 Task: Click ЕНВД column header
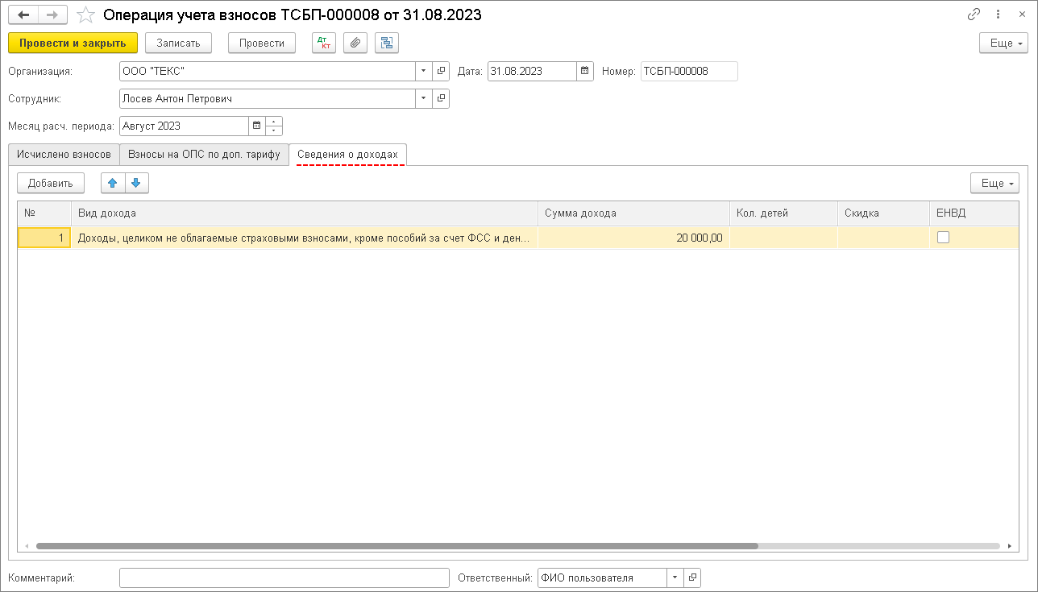(x=974, y=213)
